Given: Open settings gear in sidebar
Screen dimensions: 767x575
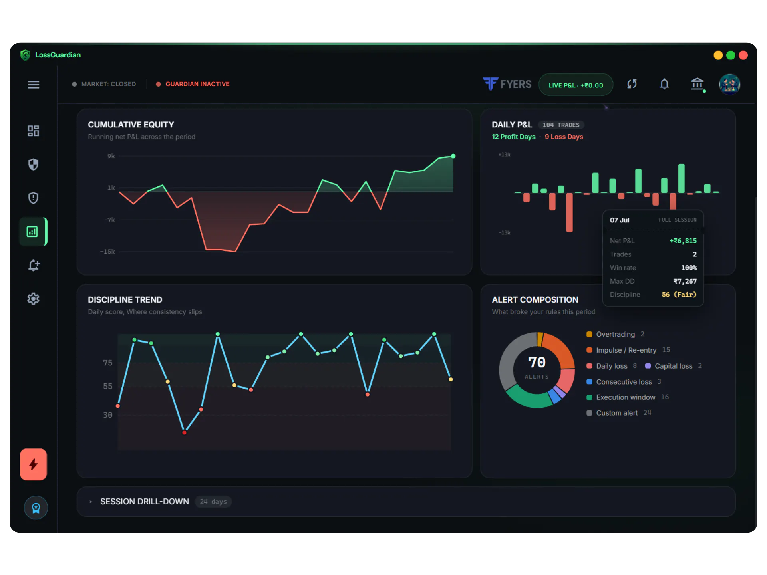Looking at the screenshot, I should [33, 299].
